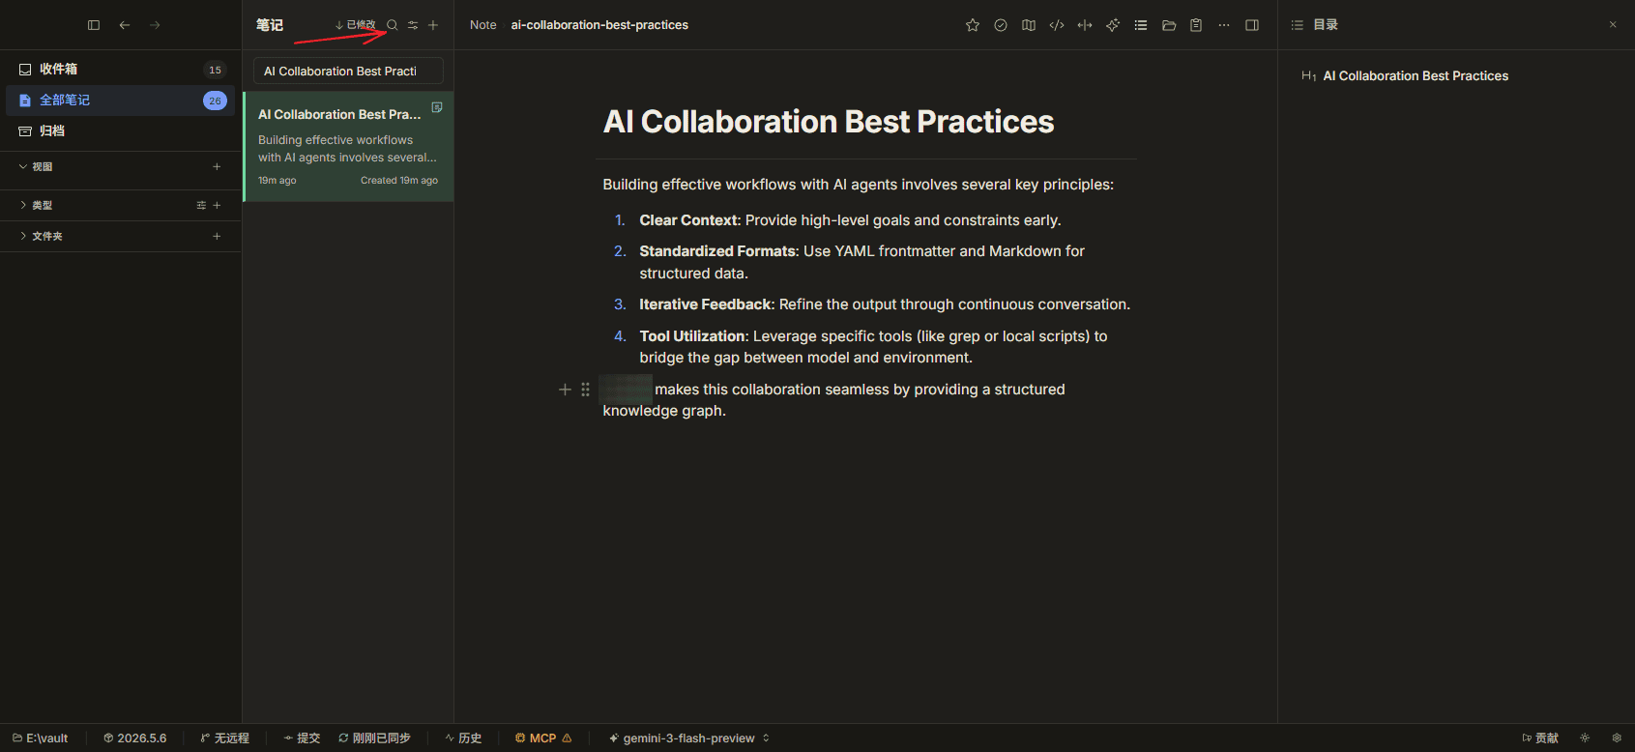Viewport: 1635px width, 752px height.
Task: Click MCP warning status item
Action: 543,738
